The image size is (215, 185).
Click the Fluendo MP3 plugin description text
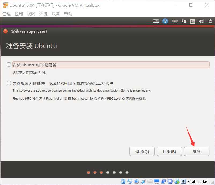click(x=80, y=98)
